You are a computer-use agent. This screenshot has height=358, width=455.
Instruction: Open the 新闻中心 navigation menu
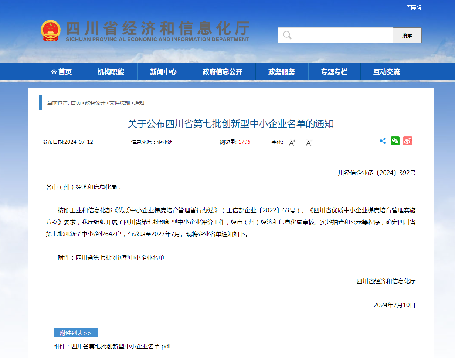(x=163, y=71)
